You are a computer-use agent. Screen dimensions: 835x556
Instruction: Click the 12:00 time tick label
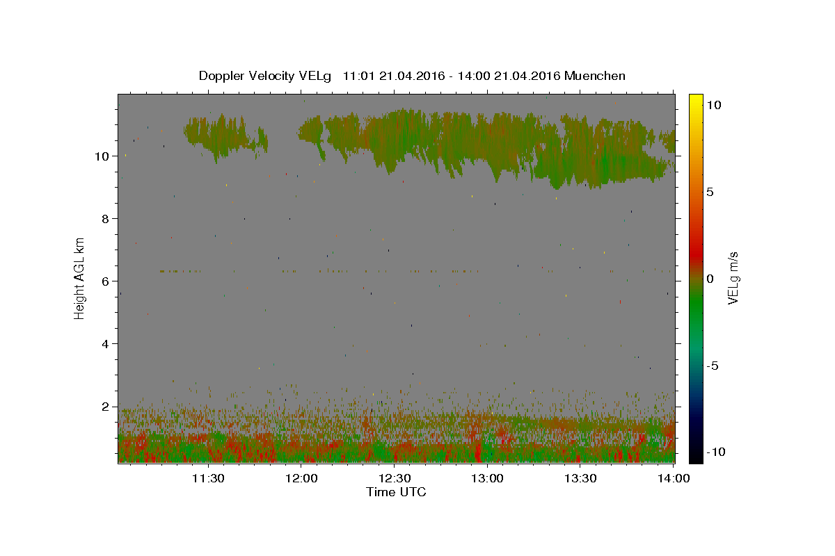coord(301,478)
